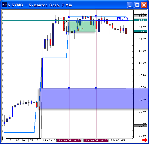This screenshot has width=149, height=144.
Task: Click the 4020 price scale label
Action: point(142,87)
